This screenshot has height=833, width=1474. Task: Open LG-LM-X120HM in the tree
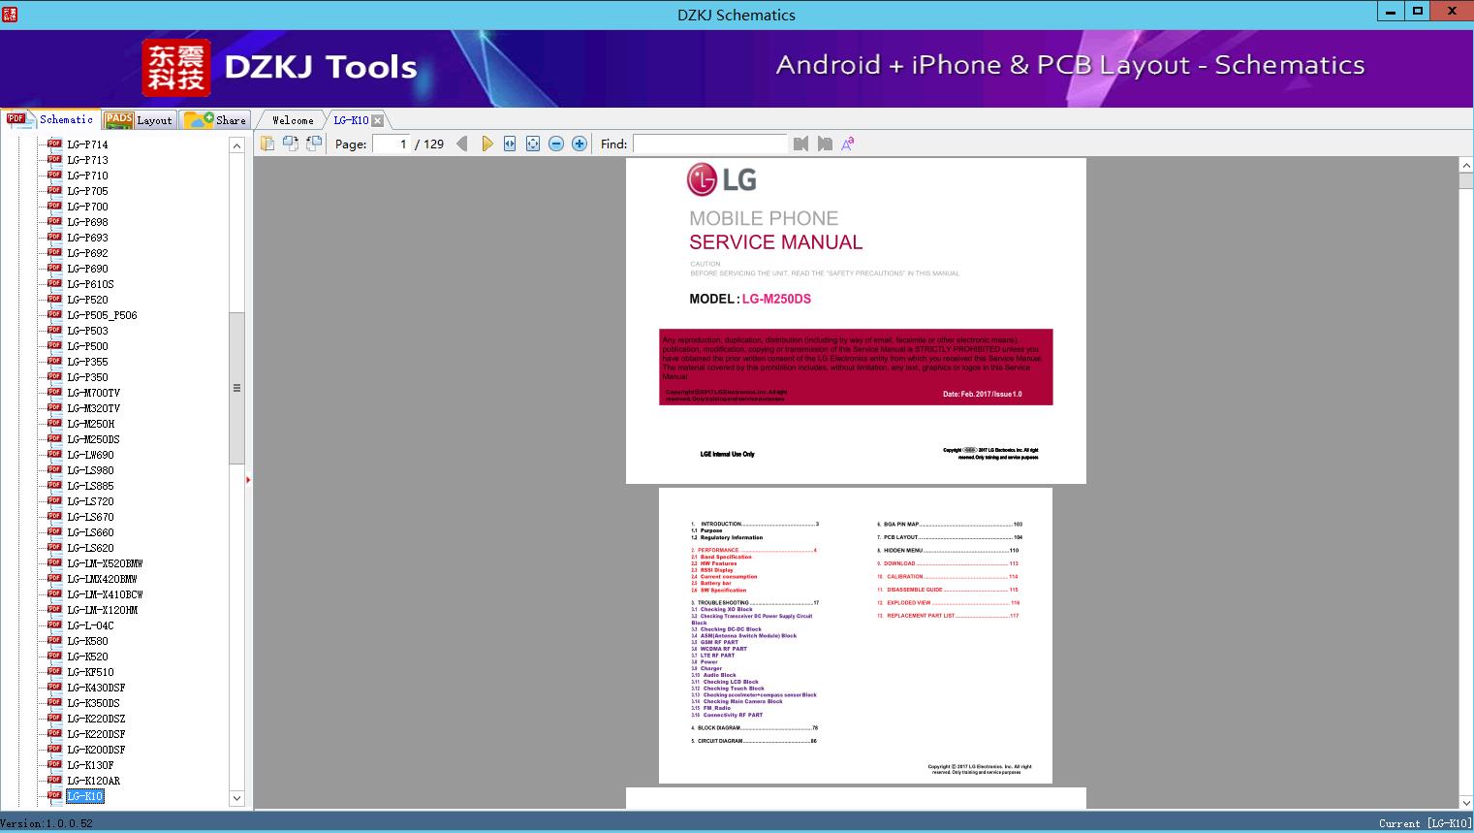coord(102,610)
